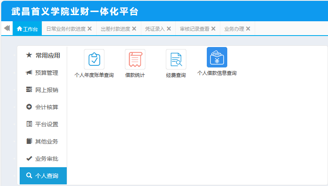
Task: Open the 借款统计 receipt icon
Action: pos(135,59)
